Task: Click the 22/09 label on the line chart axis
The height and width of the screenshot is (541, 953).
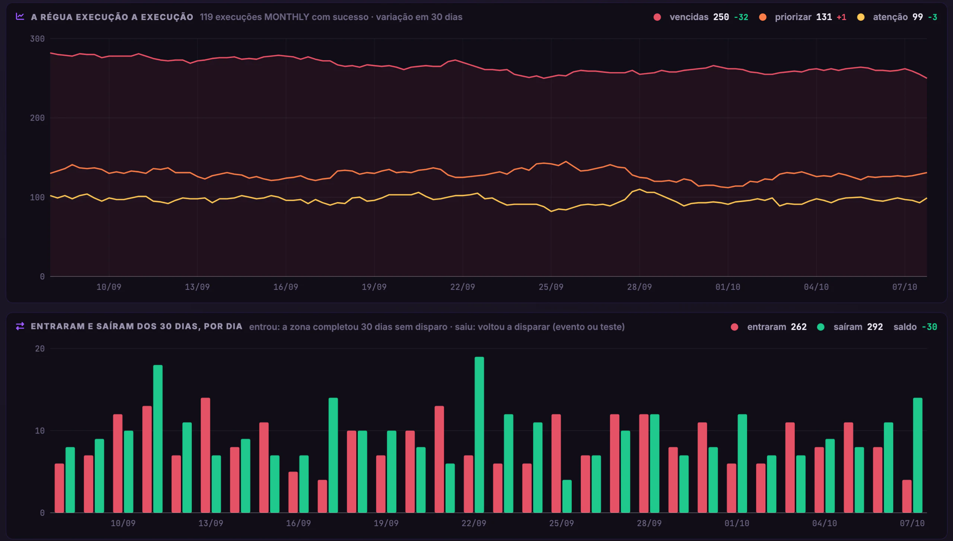Action: click(x=462, y=287)
